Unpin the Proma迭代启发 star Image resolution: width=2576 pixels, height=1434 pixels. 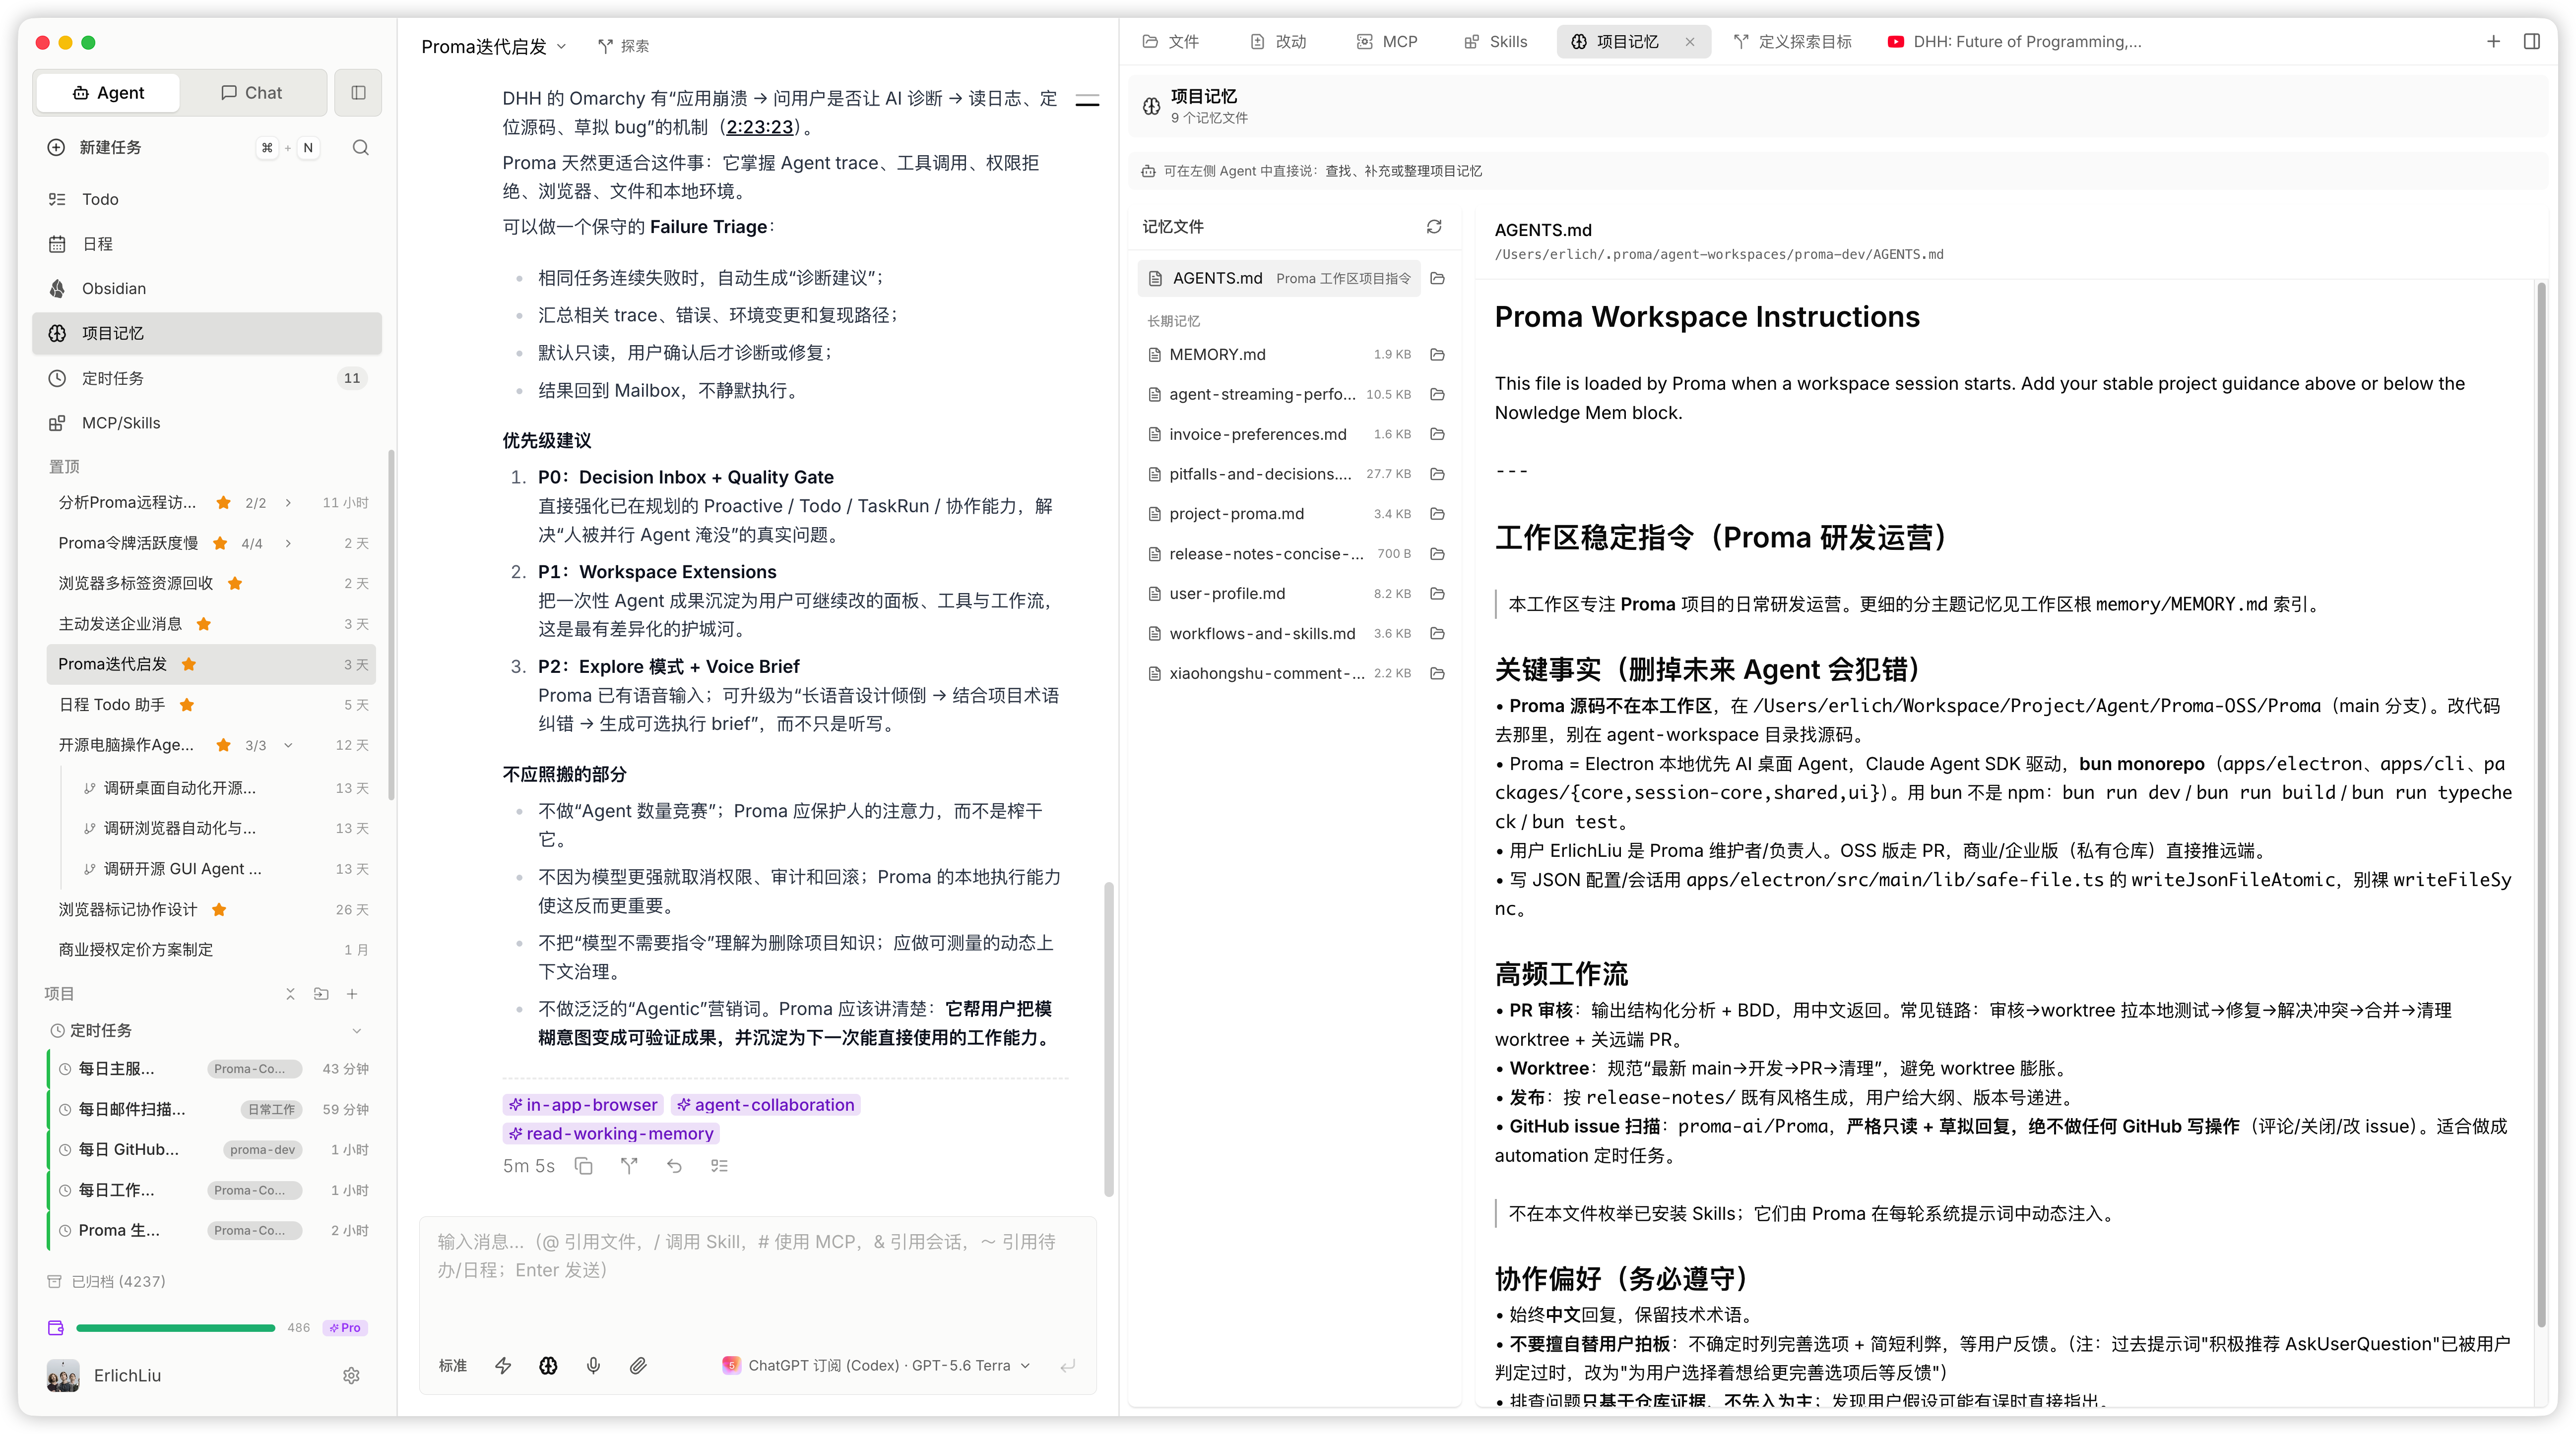[x=188, y=664]
